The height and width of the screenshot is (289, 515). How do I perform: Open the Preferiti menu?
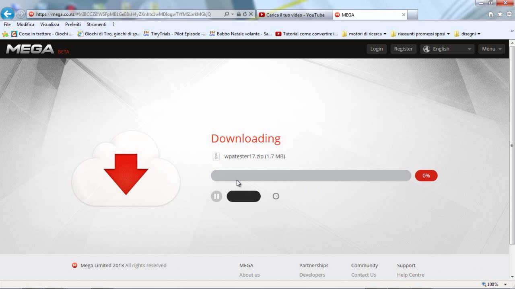(x=73, y=24)
